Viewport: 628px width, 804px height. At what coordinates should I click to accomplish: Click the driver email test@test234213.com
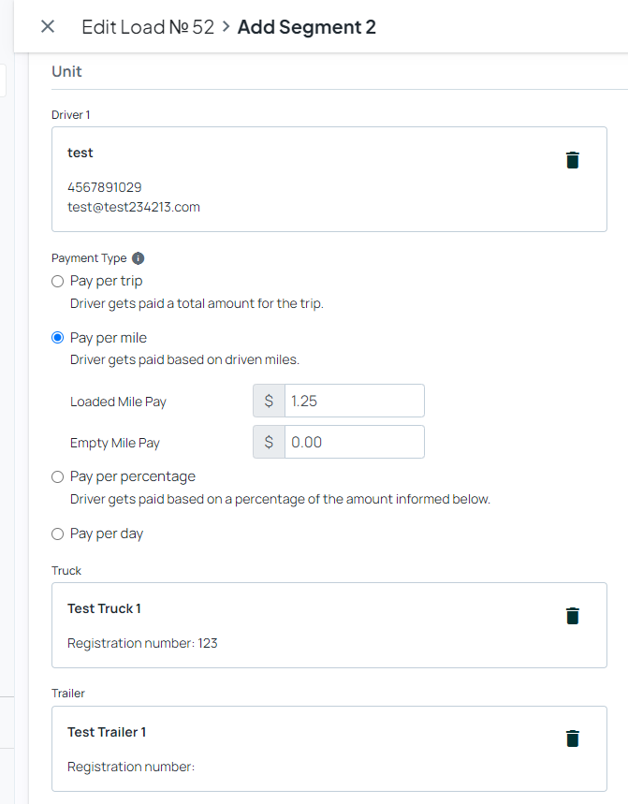pyautogui.click(x=134, y=207)
